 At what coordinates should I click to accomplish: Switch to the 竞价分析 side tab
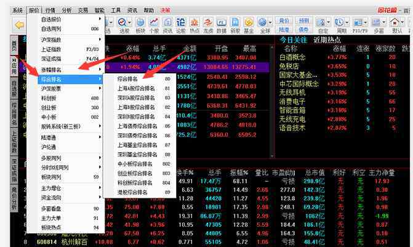click(14, 198)
